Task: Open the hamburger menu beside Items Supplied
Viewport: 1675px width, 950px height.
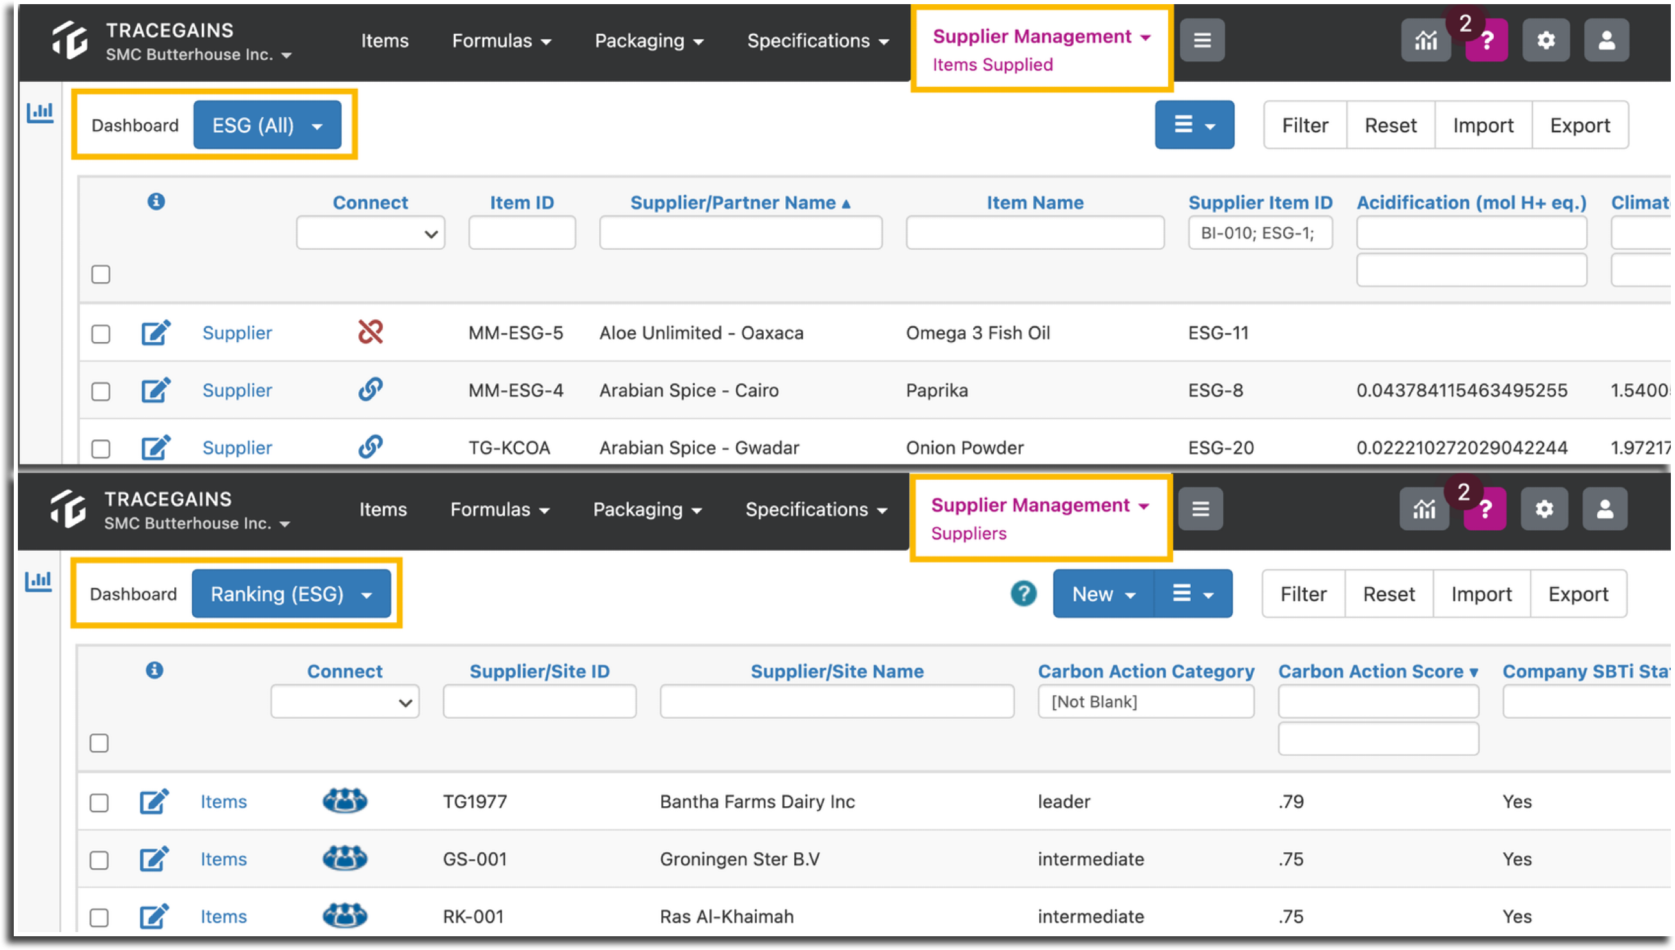Action: pyautogui.click(x=1202, y=41)
